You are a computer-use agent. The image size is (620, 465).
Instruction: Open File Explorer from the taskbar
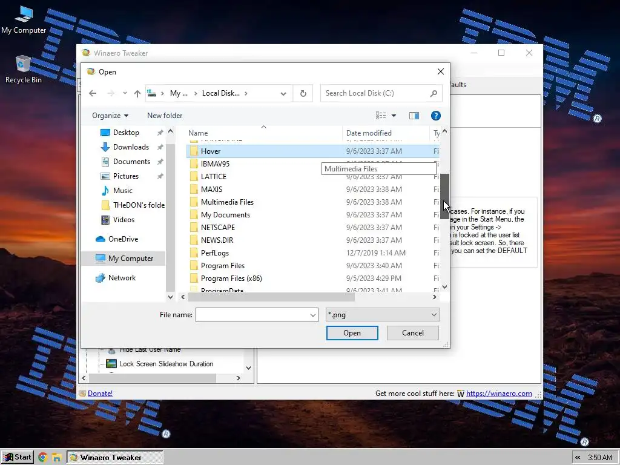click(x=56, y=458)
